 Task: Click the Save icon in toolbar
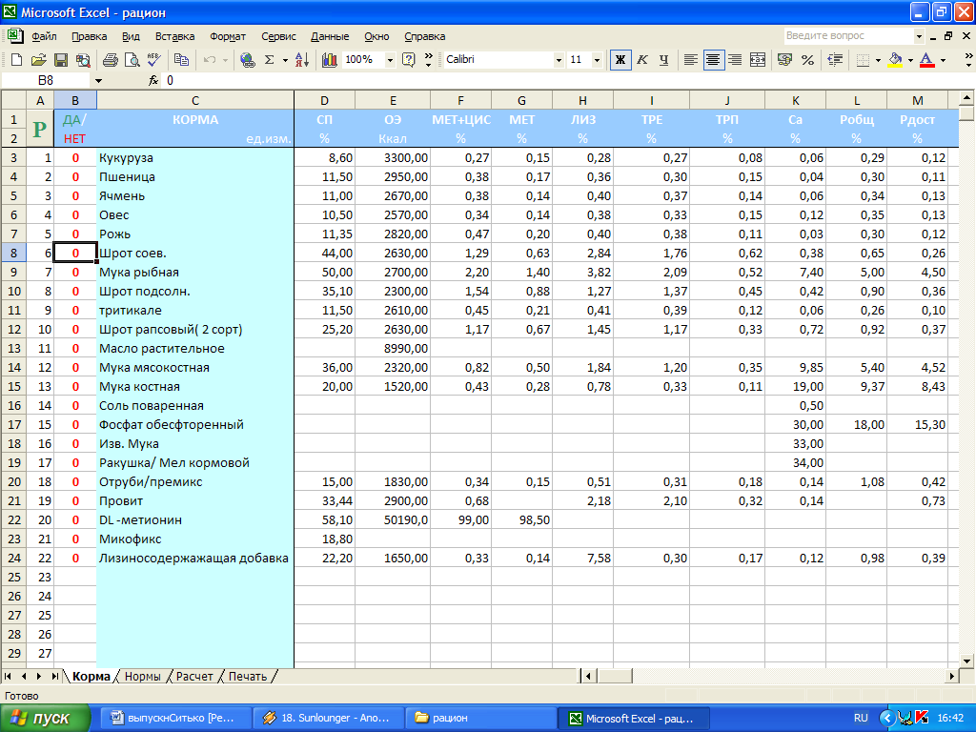[60, 60]
